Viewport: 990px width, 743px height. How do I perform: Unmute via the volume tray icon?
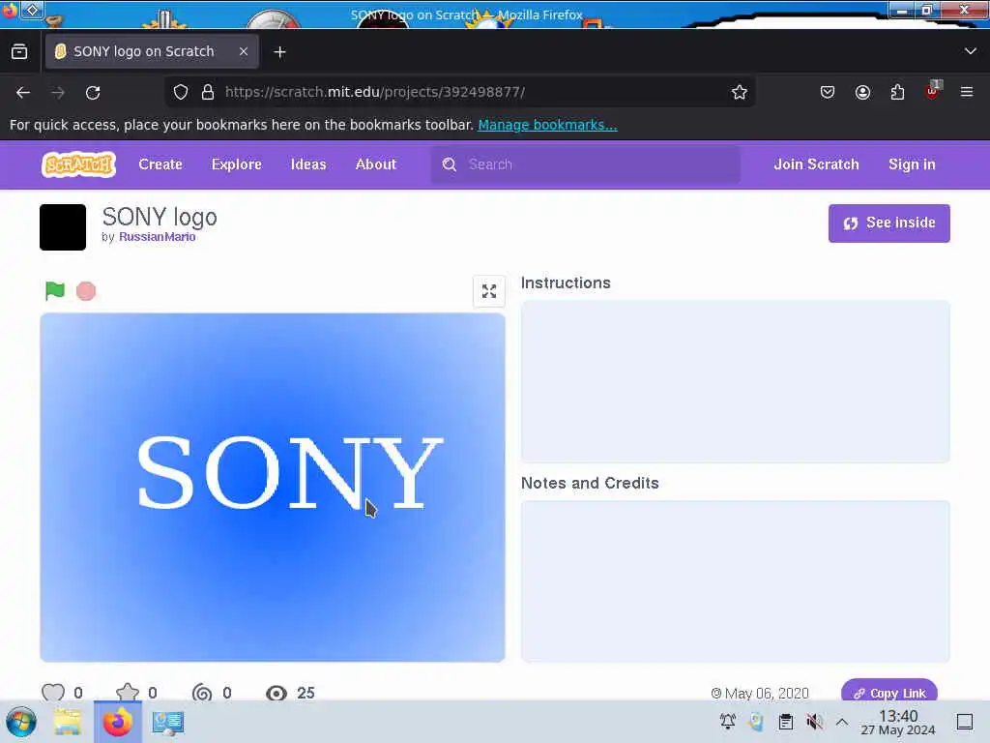pos(814,722)
